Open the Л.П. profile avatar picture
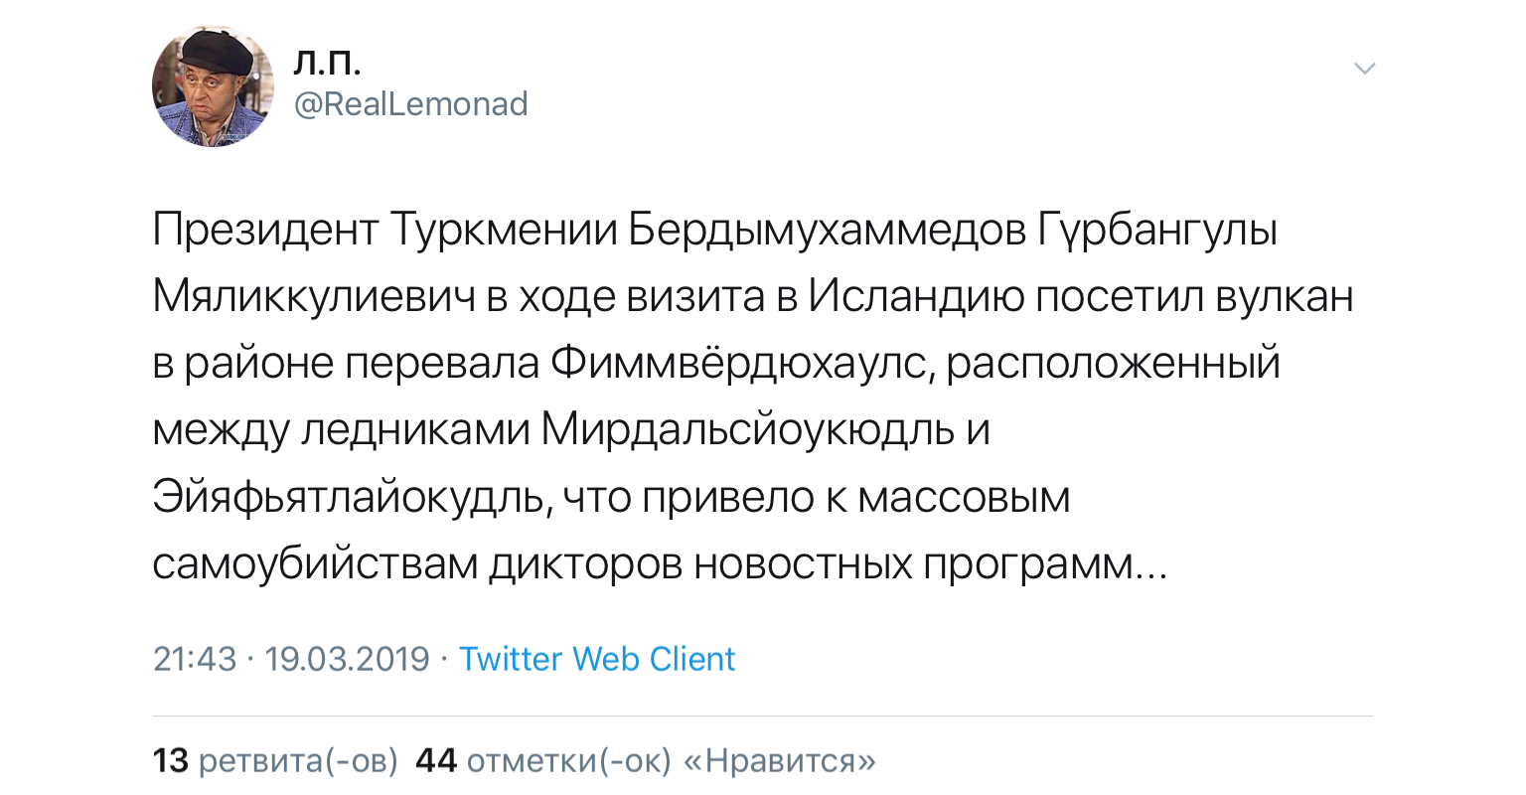Image resolution: width=1526 pixels, height=795 pixels. click(213, 86)
